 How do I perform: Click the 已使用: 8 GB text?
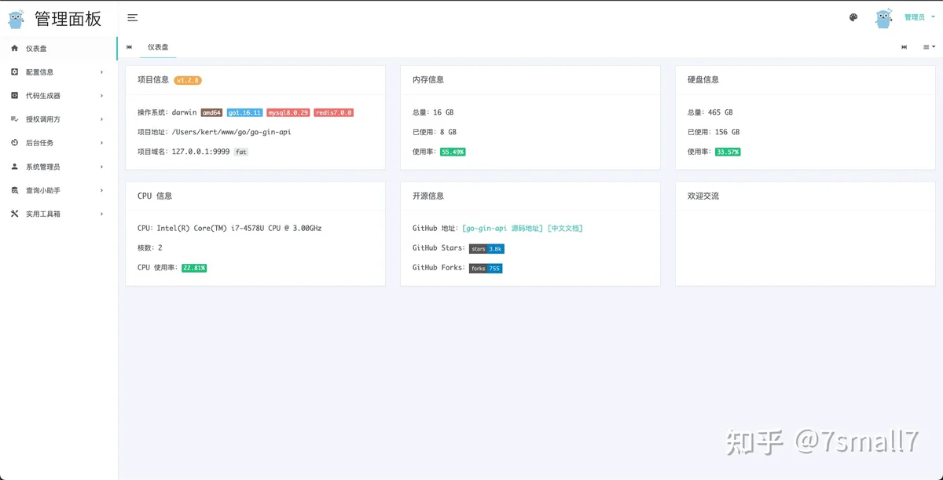tap(435, 132)
